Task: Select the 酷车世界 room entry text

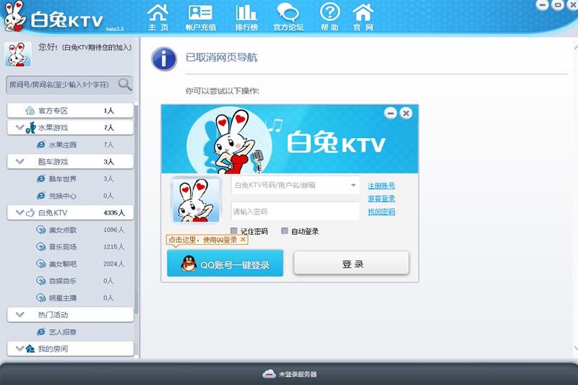Action: click(63, 178)
